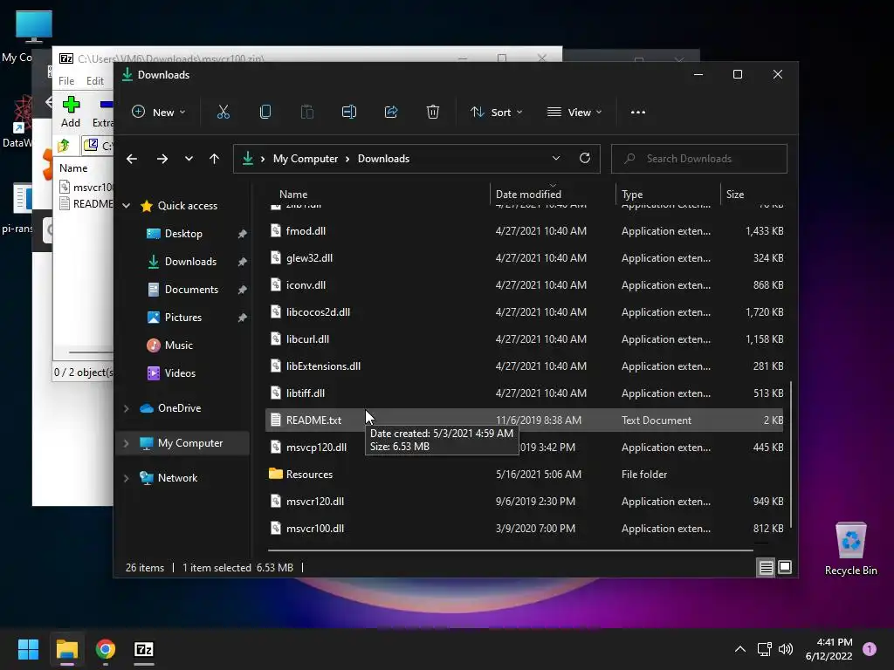Expand the OneDrive tree node
Viewport: 894px width, 670px height.
point(126,408)
